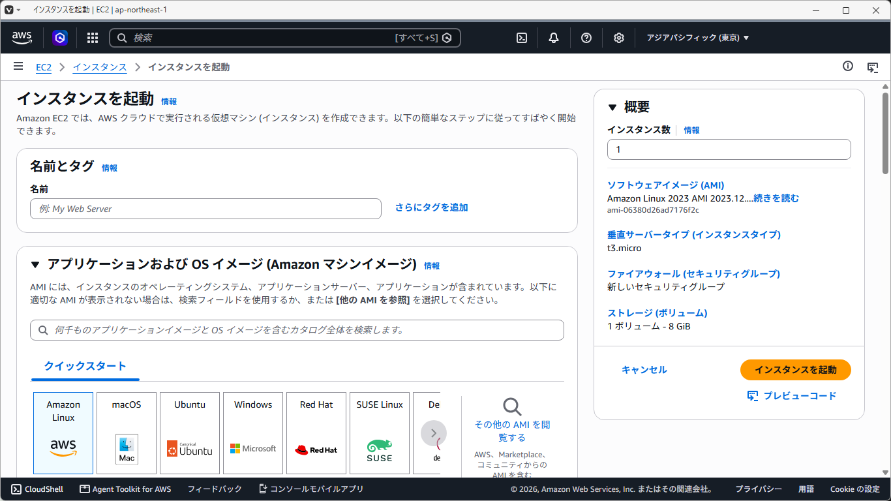Open the AWS console home logo
Screen dimensions: 891x501
[x=22, y=38]
